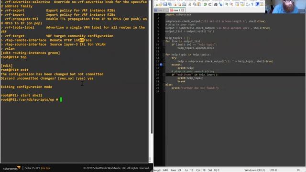Click the Zoom Out magnifier icon
The height and width of the screenshot is (172, 306).
click(231, 4)
